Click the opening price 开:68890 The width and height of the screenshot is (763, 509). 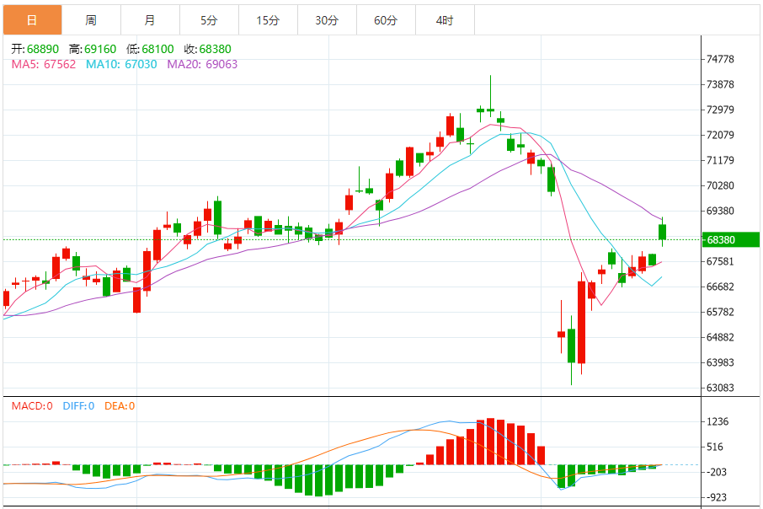(35, 49)
